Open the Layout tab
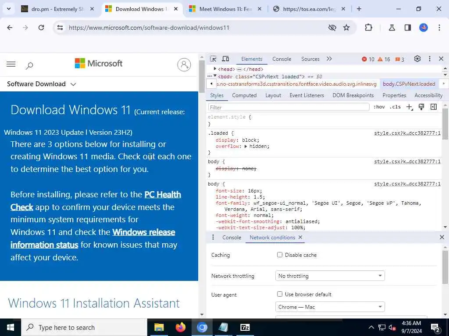 tap(273, 95)
